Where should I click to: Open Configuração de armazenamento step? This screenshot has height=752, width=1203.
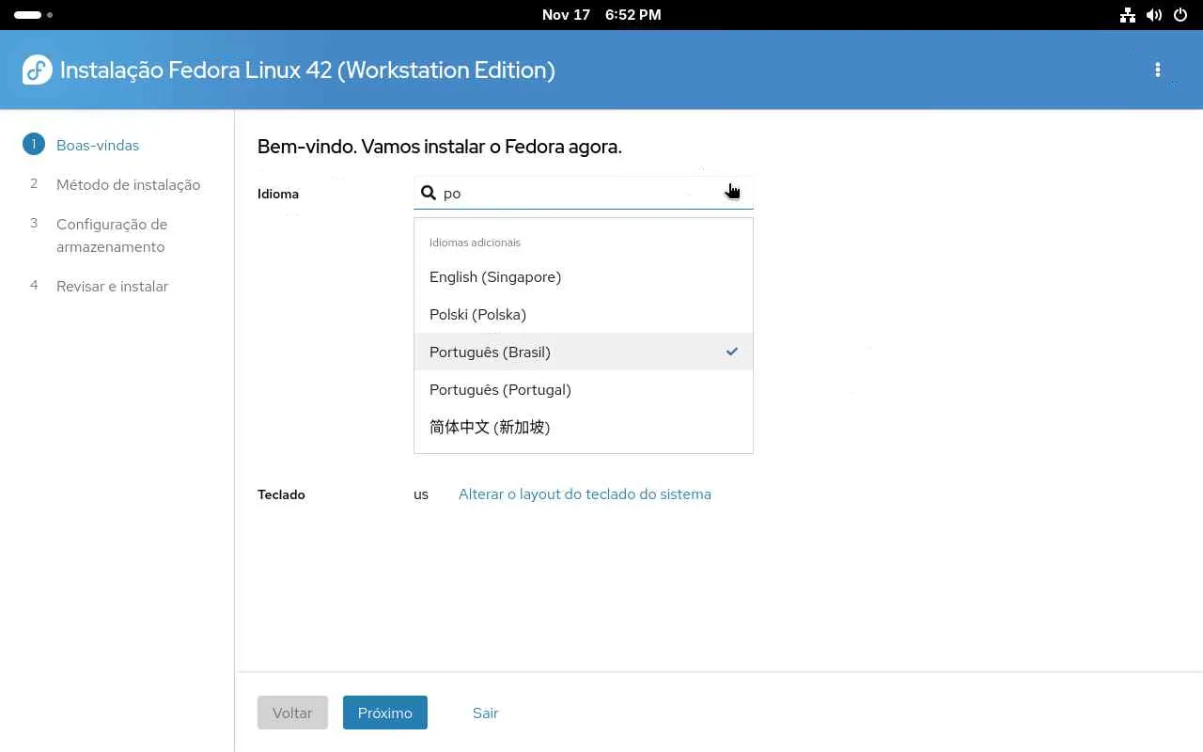click(112, 236)
